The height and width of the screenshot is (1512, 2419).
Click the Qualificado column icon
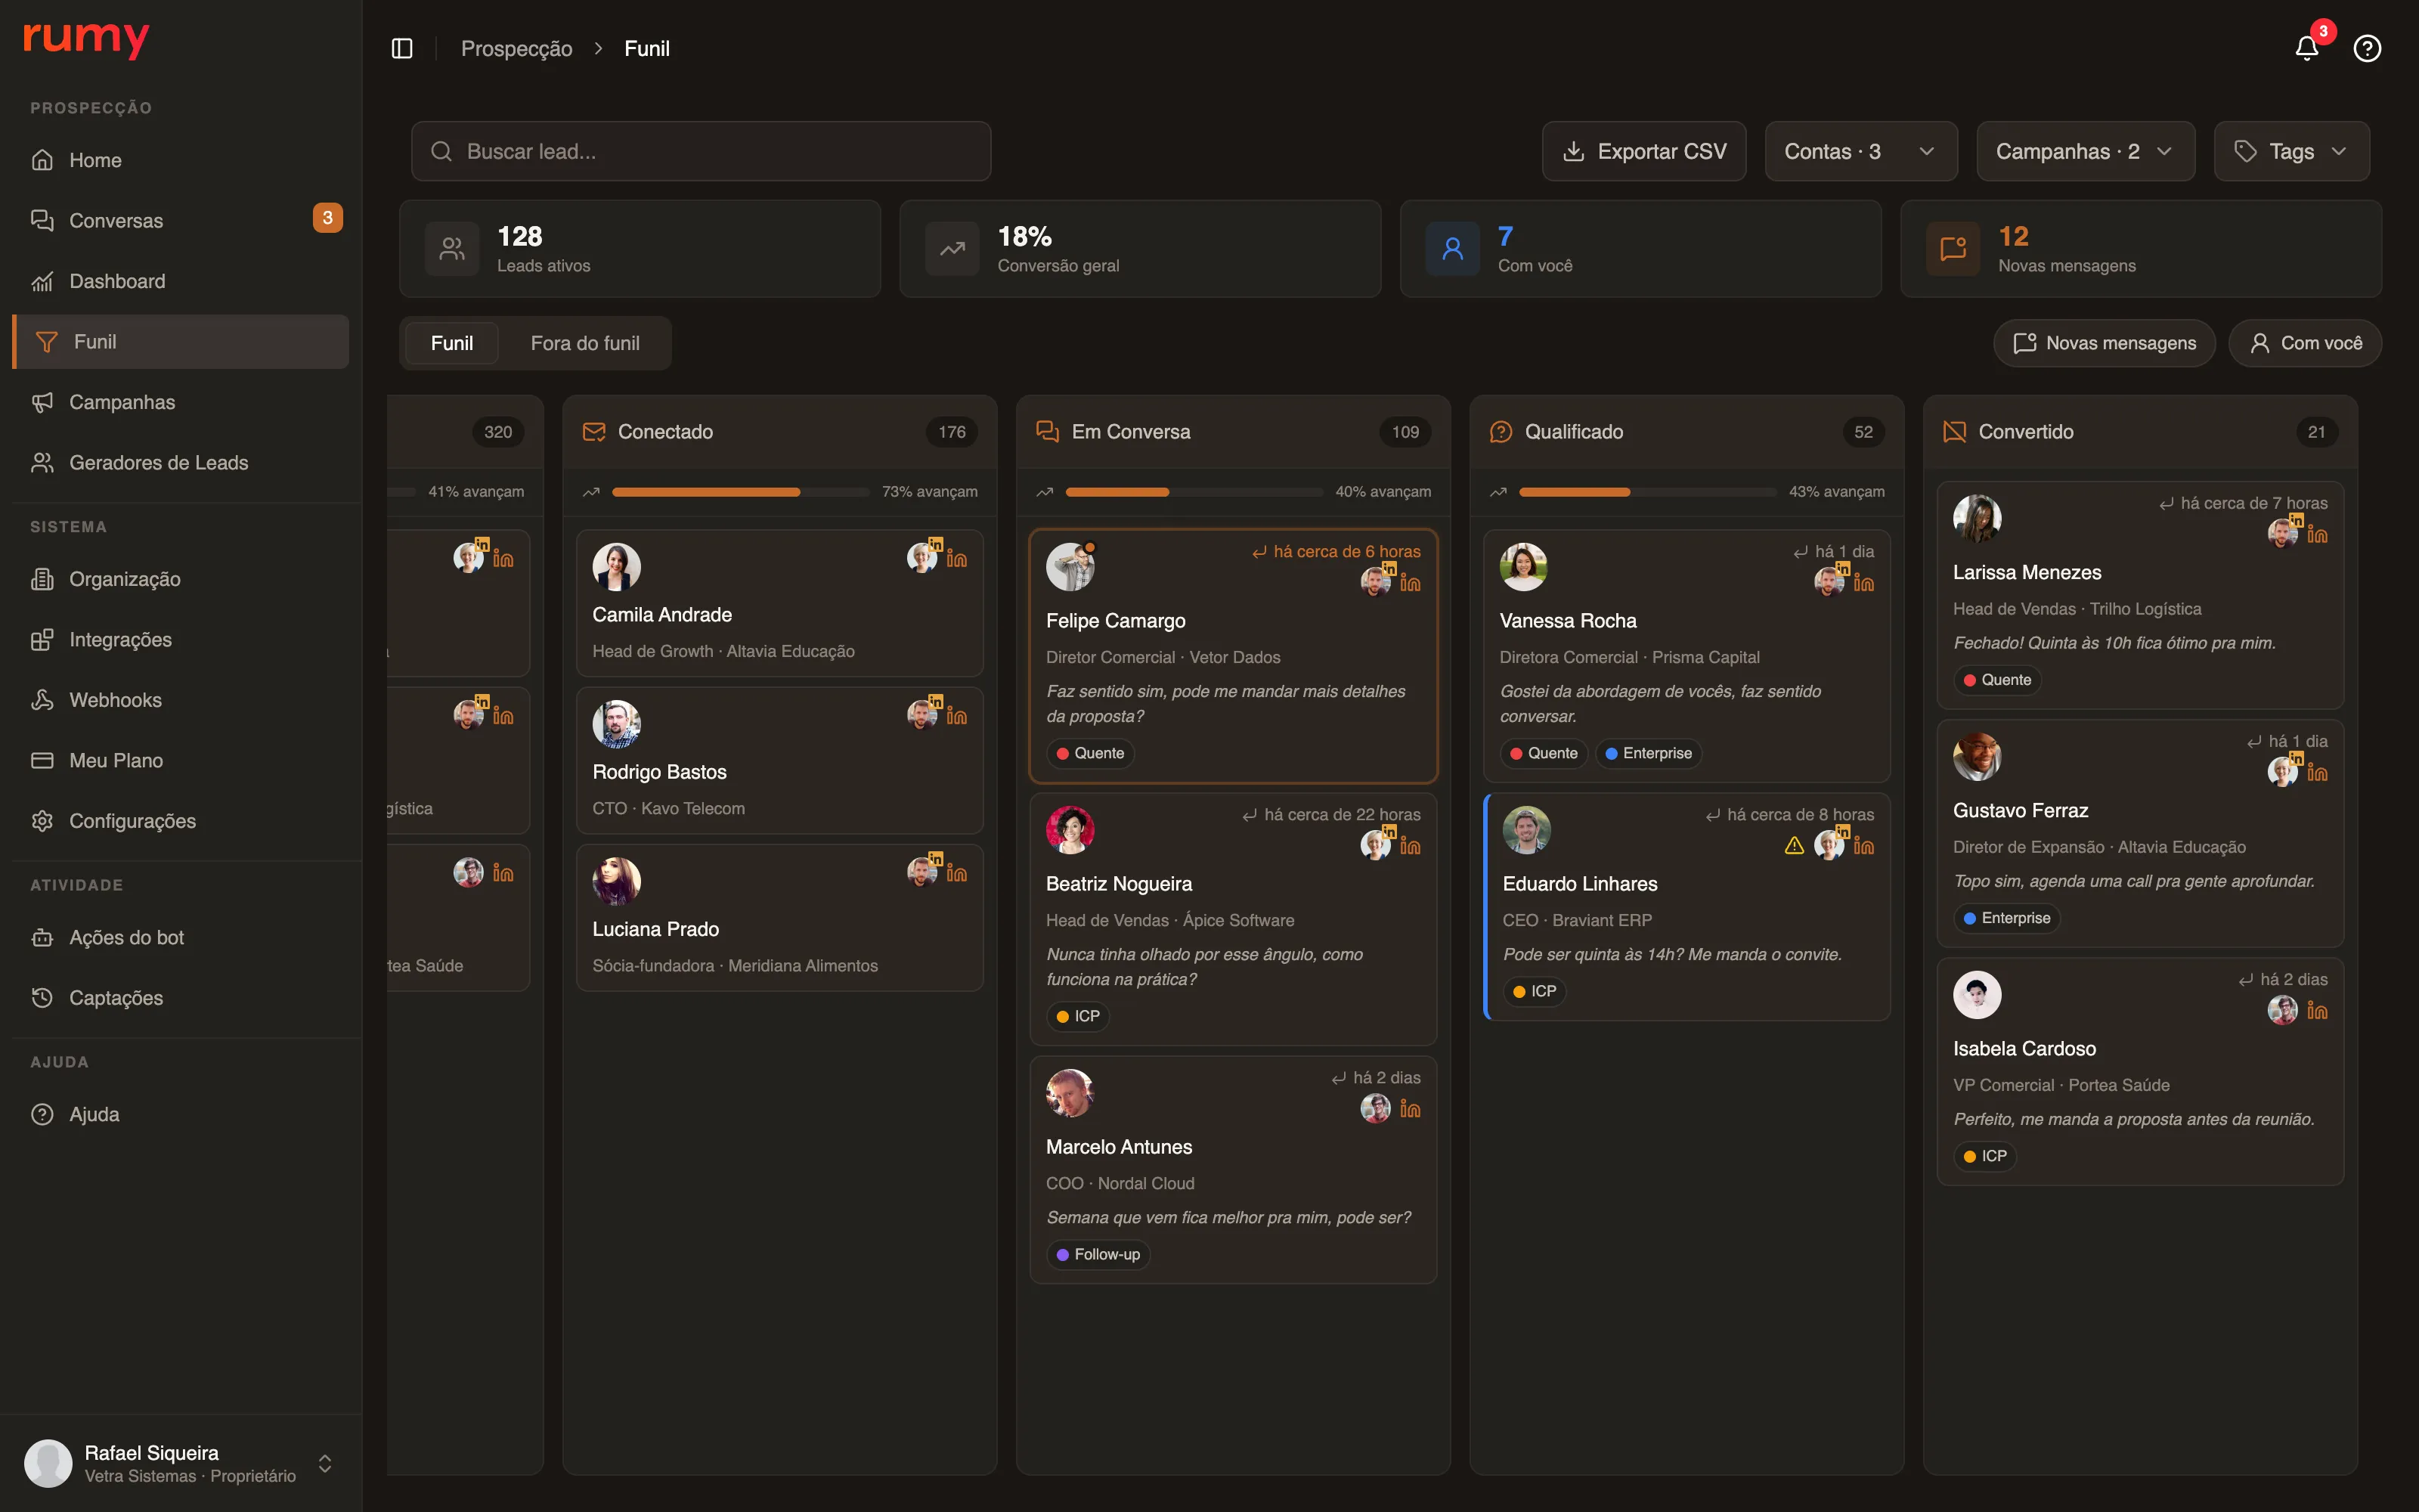(x=1501, y=431)
